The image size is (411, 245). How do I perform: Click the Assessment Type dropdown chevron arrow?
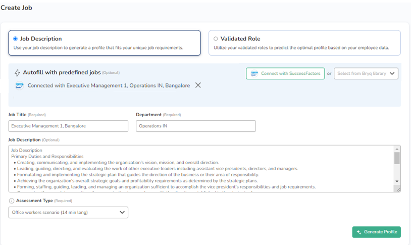pos(122,213)
